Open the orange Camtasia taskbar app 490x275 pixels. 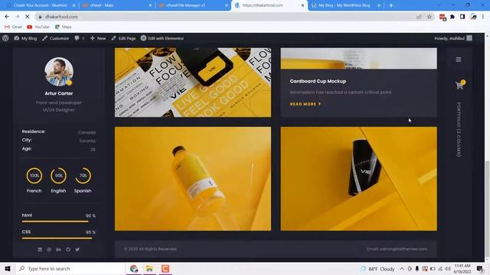(165, 268)
